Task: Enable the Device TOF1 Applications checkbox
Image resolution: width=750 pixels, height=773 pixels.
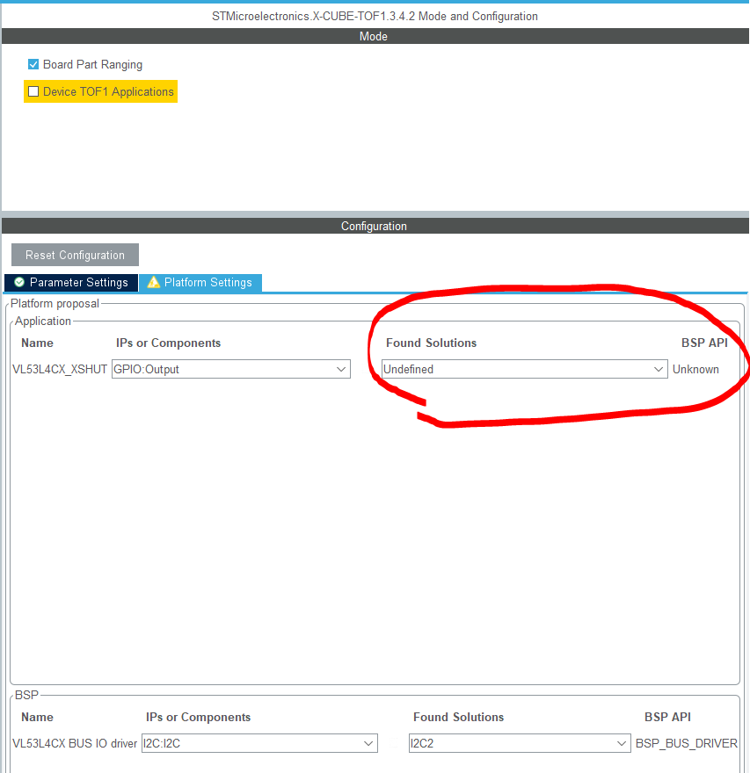Action: click(x=33, y=91)
